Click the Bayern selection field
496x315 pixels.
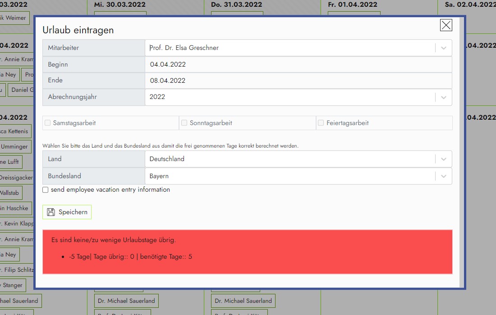289,176
